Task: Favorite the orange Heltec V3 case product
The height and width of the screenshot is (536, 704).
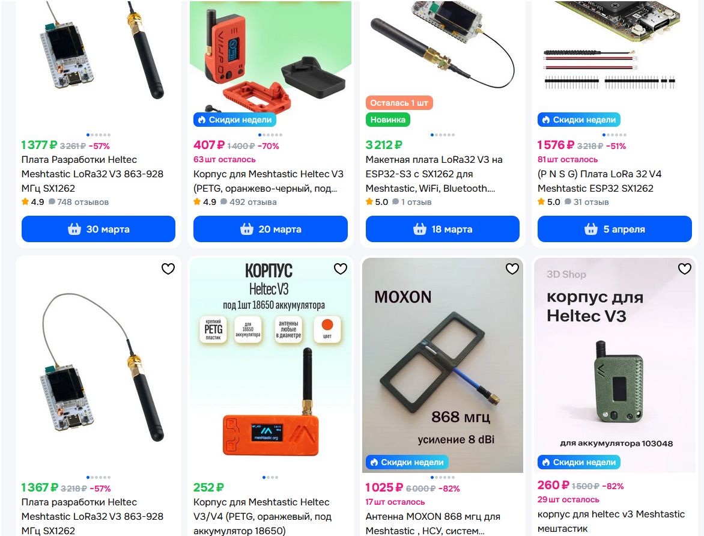Action: 341,269
